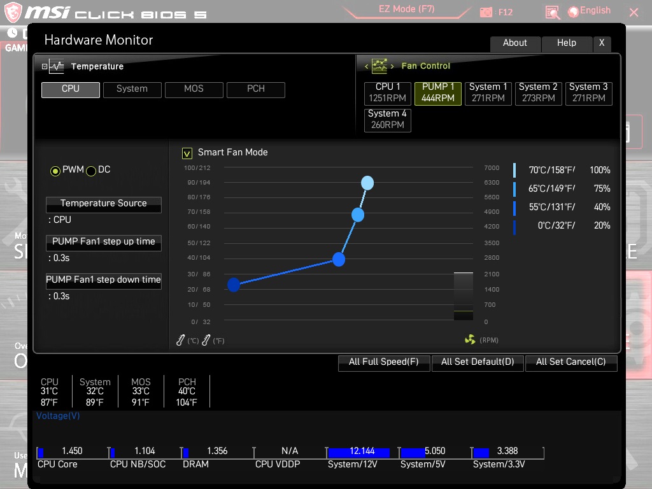The image size is (652, 489).
Task: Click the MSI dragon shield logo
Action: [x=13, y=12]
